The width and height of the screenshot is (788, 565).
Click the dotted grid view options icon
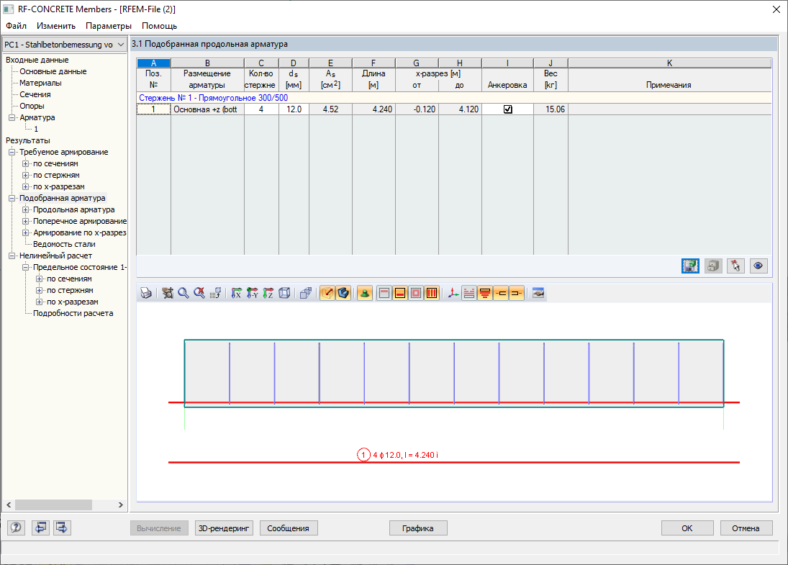tap(216, 293)
